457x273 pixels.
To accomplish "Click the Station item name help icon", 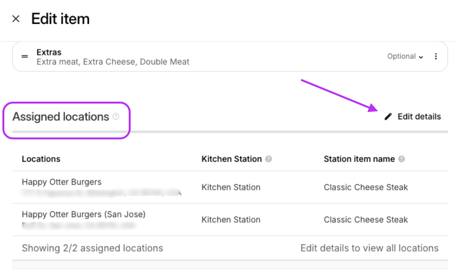I will 401,159.
